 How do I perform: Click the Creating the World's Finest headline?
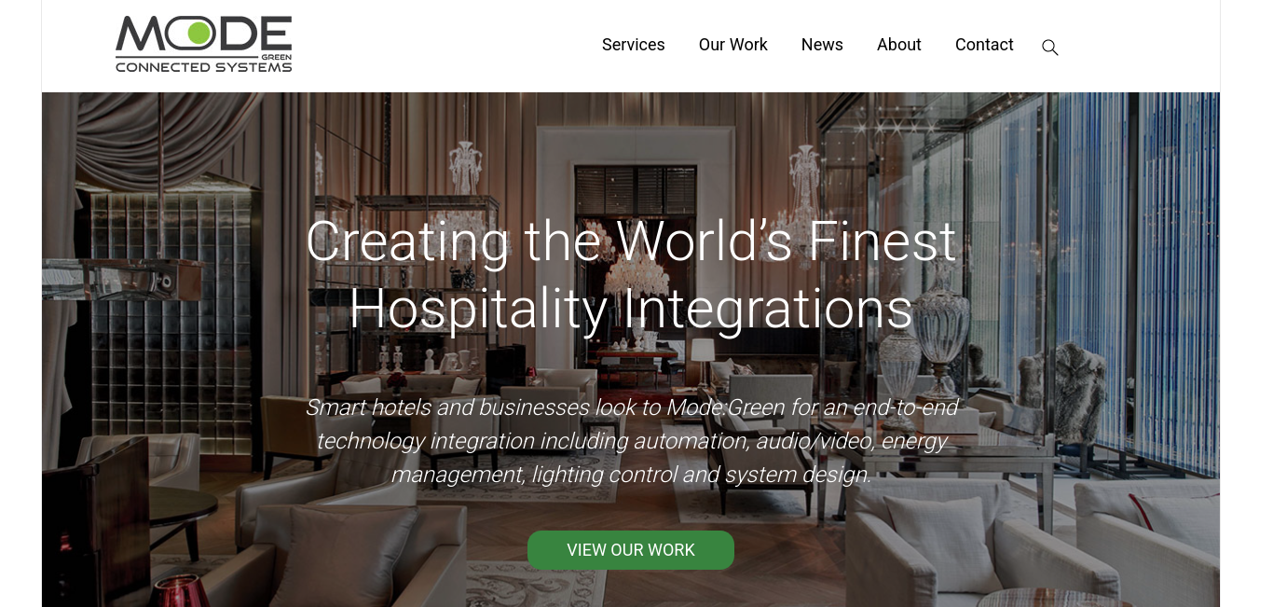(x=631, y=241)
